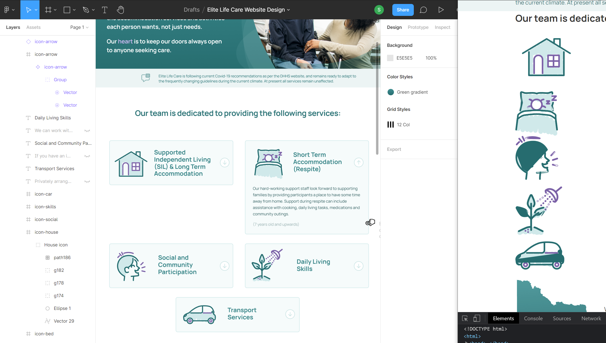This screenshot has height=343, width=606.
Task: Switch to the Prototype tab
Action: [x=418, y=27]
